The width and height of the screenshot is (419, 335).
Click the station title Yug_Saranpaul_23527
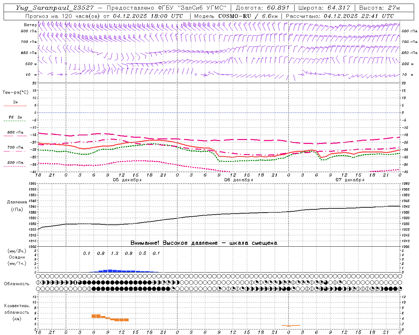55,8
